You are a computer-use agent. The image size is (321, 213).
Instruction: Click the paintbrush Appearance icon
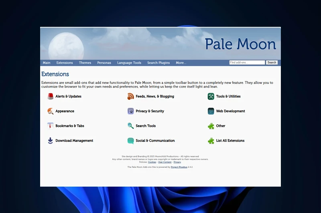(51, 111)
